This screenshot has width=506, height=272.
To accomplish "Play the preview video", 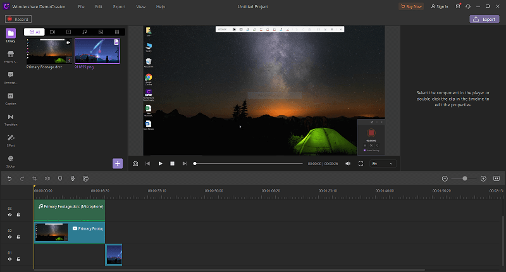I will coord(160,164).
